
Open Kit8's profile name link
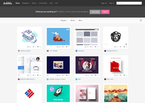79,79
